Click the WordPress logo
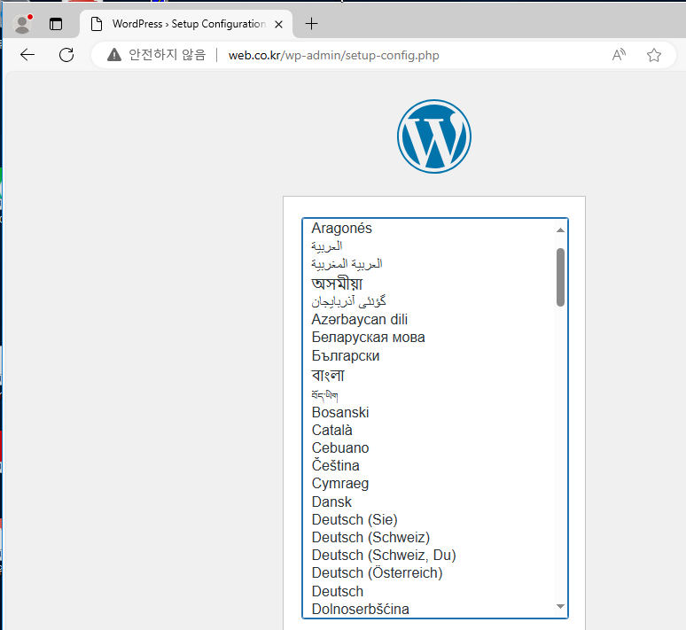 coord(434,136)
